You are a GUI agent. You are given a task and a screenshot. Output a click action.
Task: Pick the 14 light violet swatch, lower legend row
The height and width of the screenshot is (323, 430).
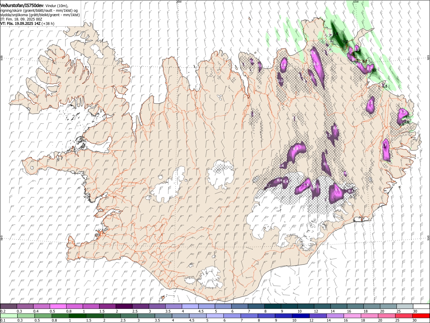[335, 316]
